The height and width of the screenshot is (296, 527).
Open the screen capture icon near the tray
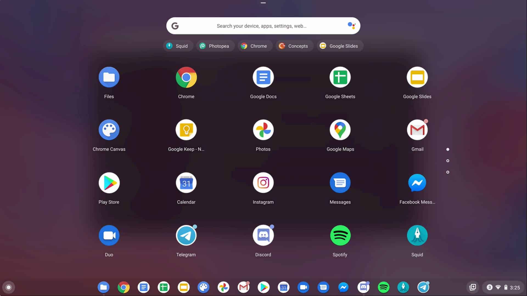coord(473,287)
